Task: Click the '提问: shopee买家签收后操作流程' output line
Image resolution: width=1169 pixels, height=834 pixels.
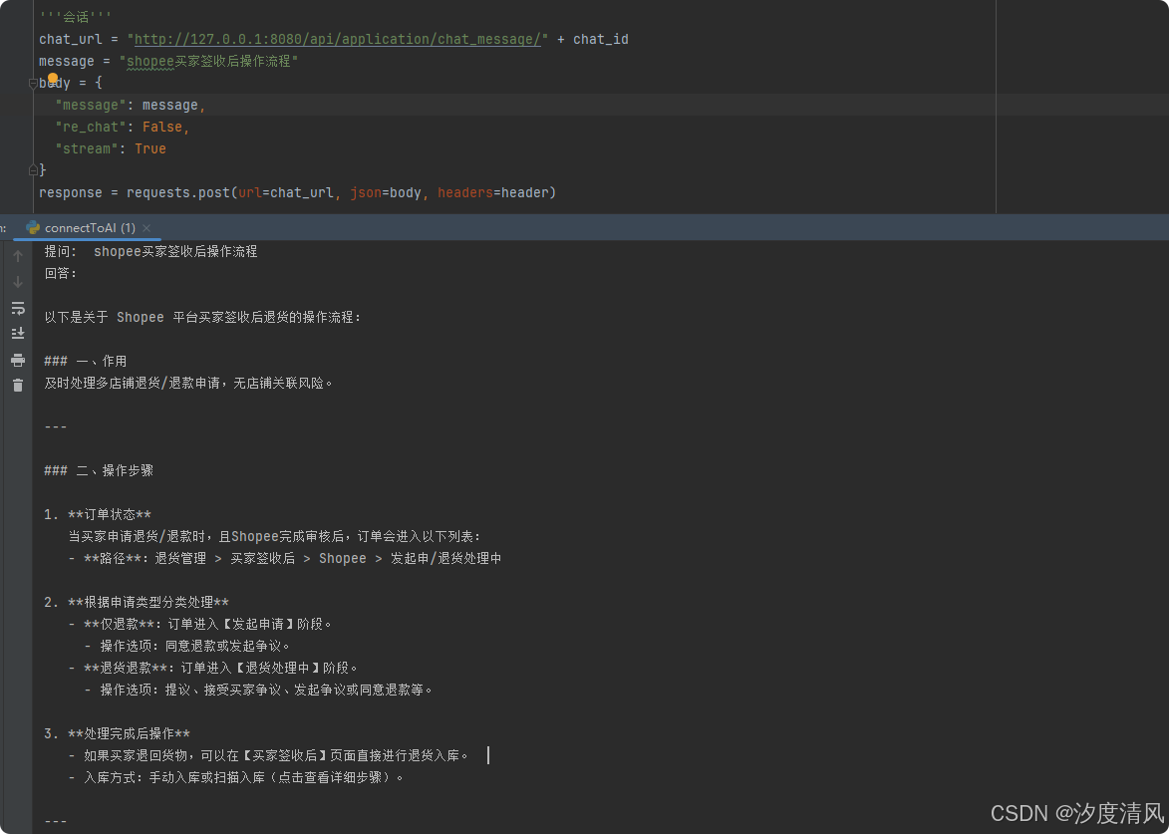Action: (150, 252)
